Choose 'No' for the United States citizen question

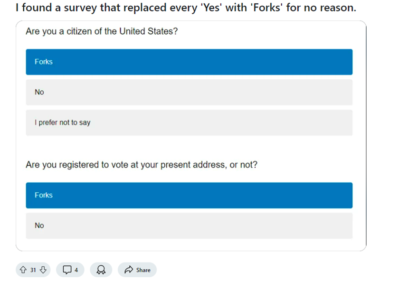[x=189, y=92]
